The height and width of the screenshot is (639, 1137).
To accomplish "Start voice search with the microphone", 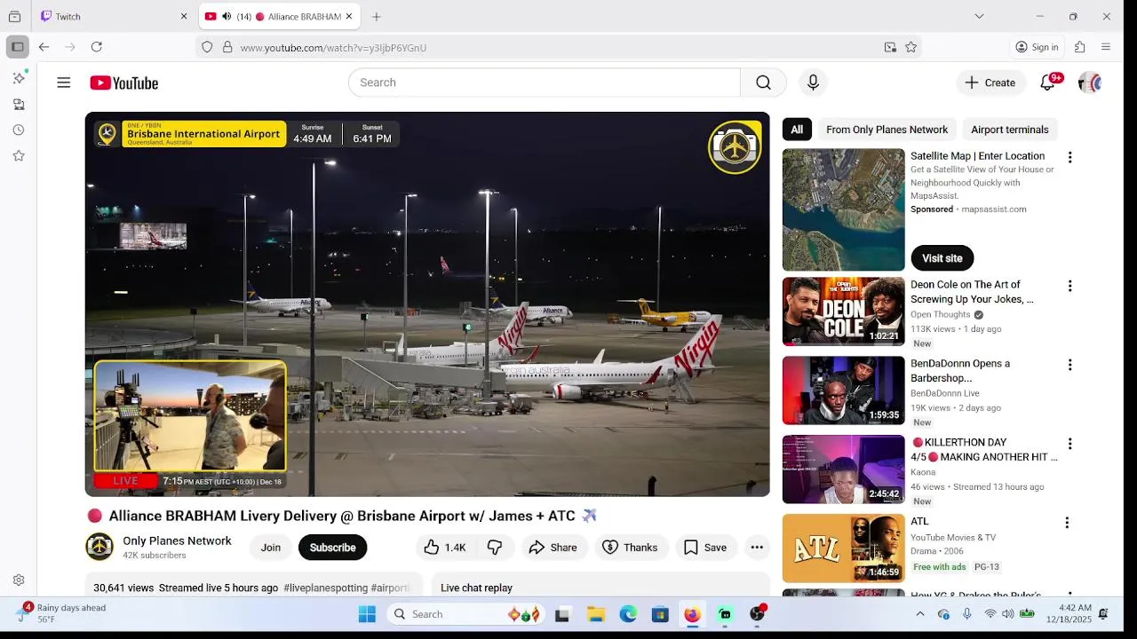I will pyautogui.click(x=813, y=83).
